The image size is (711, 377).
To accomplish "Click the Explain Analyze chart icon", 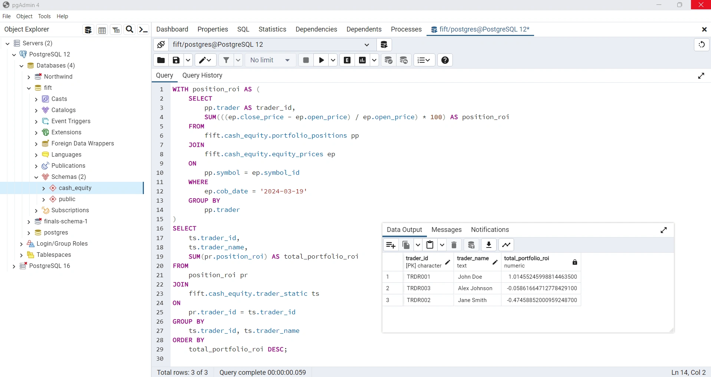I will click(362, 60).
